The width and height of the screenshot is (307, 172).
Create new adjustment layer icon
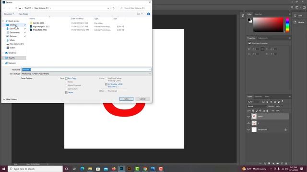click(x=273, y=163)
